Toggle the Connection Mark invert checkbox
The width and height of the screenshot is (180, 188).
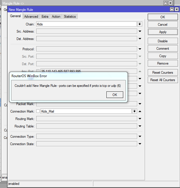(x=38, y=111)
